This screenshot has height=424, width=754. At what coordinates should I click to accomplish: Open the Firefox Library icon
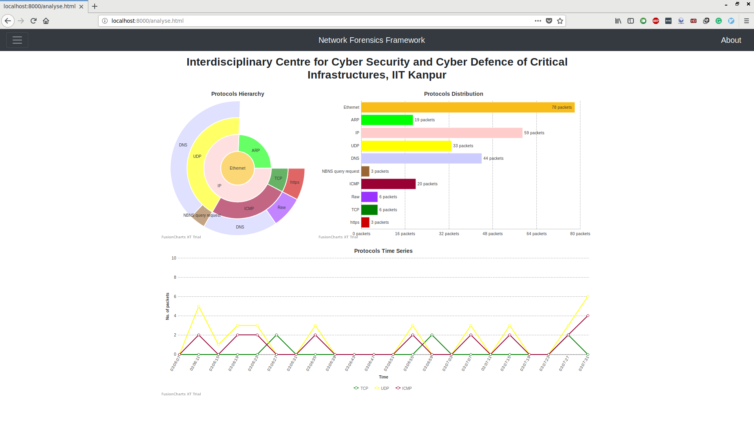tap(618, 21)
